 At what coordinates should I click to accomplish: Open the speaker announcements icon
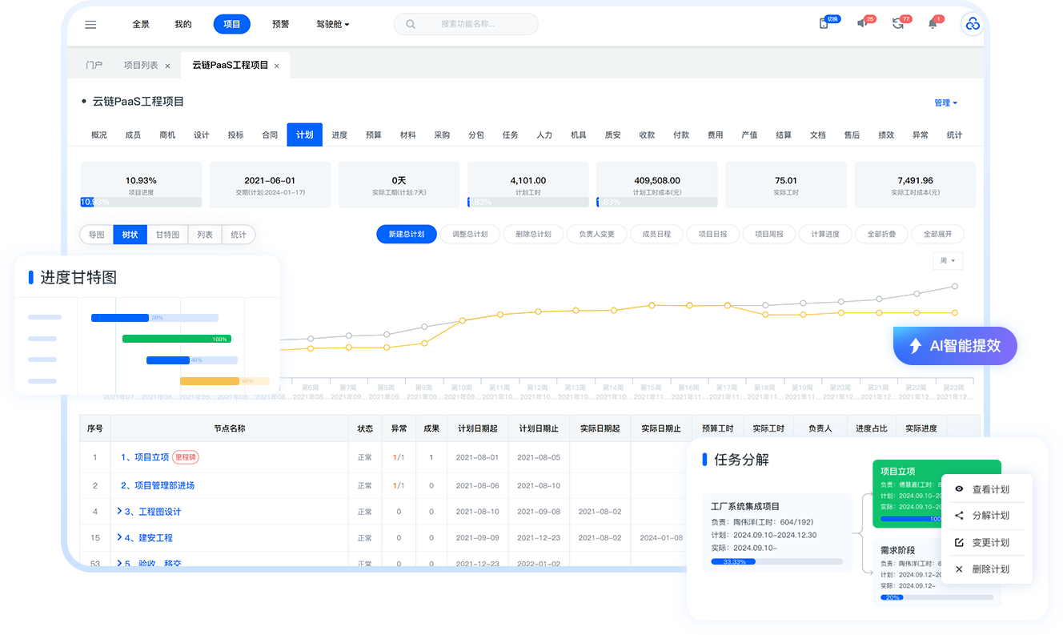pyautogui.click(x=862, y=24)
